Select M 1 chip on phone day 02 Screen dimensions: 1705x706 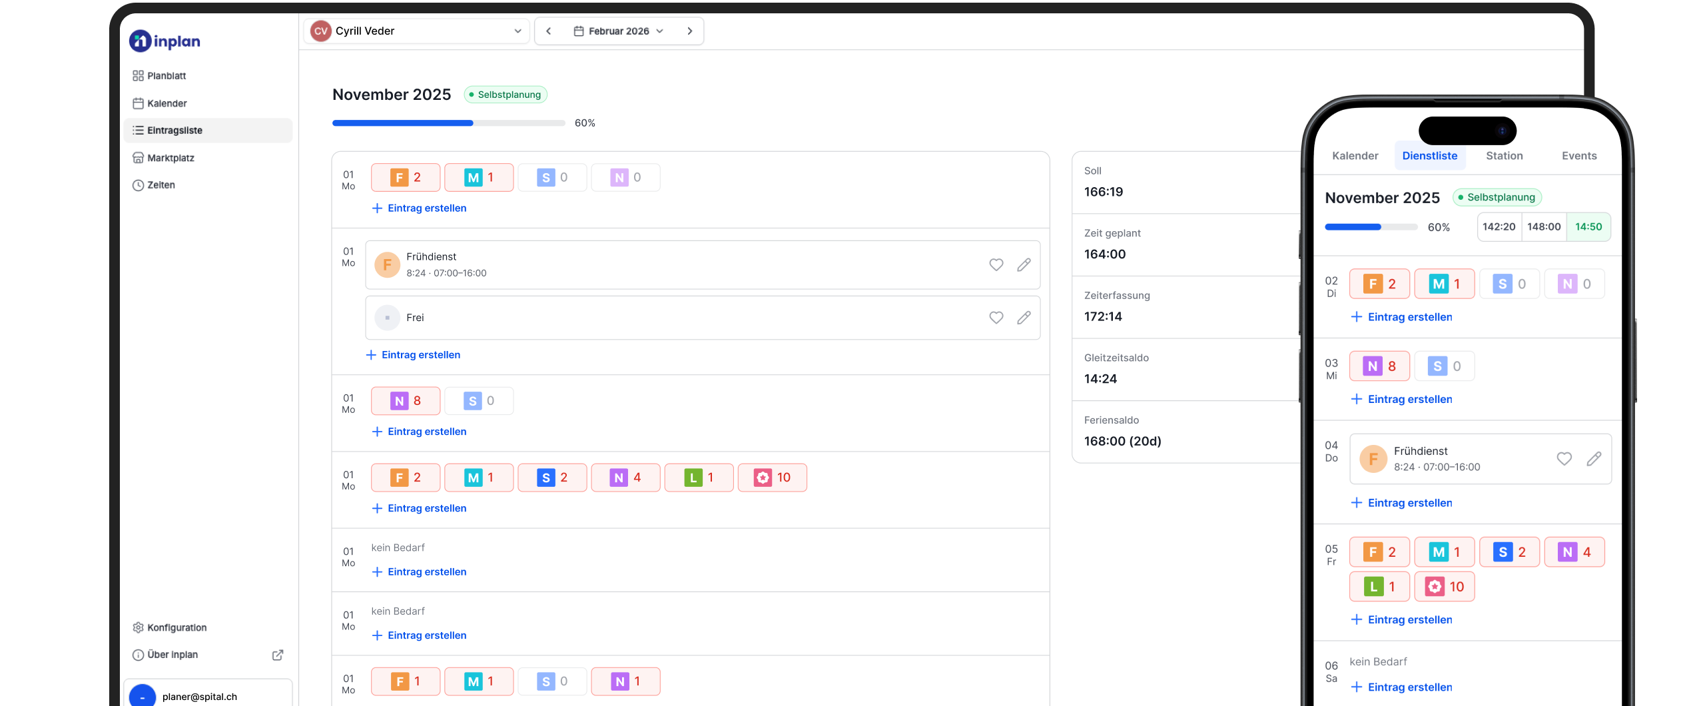[1445, 284]
